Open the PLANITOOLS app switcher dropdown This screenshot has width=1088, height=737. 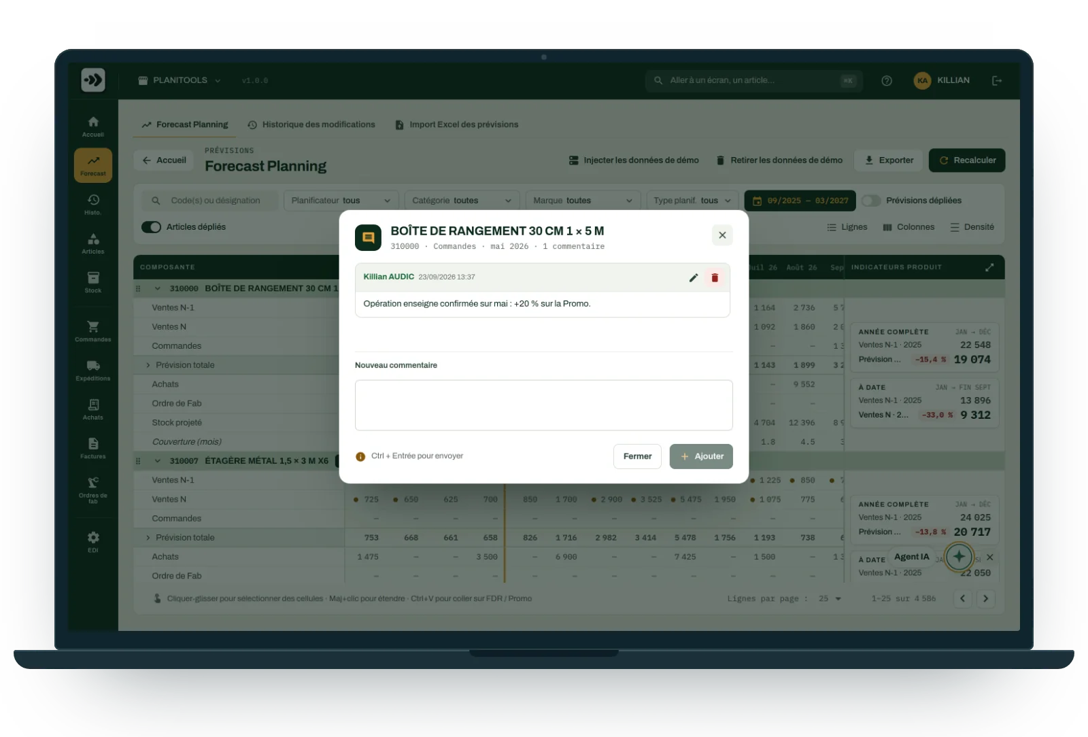[180, 80]
